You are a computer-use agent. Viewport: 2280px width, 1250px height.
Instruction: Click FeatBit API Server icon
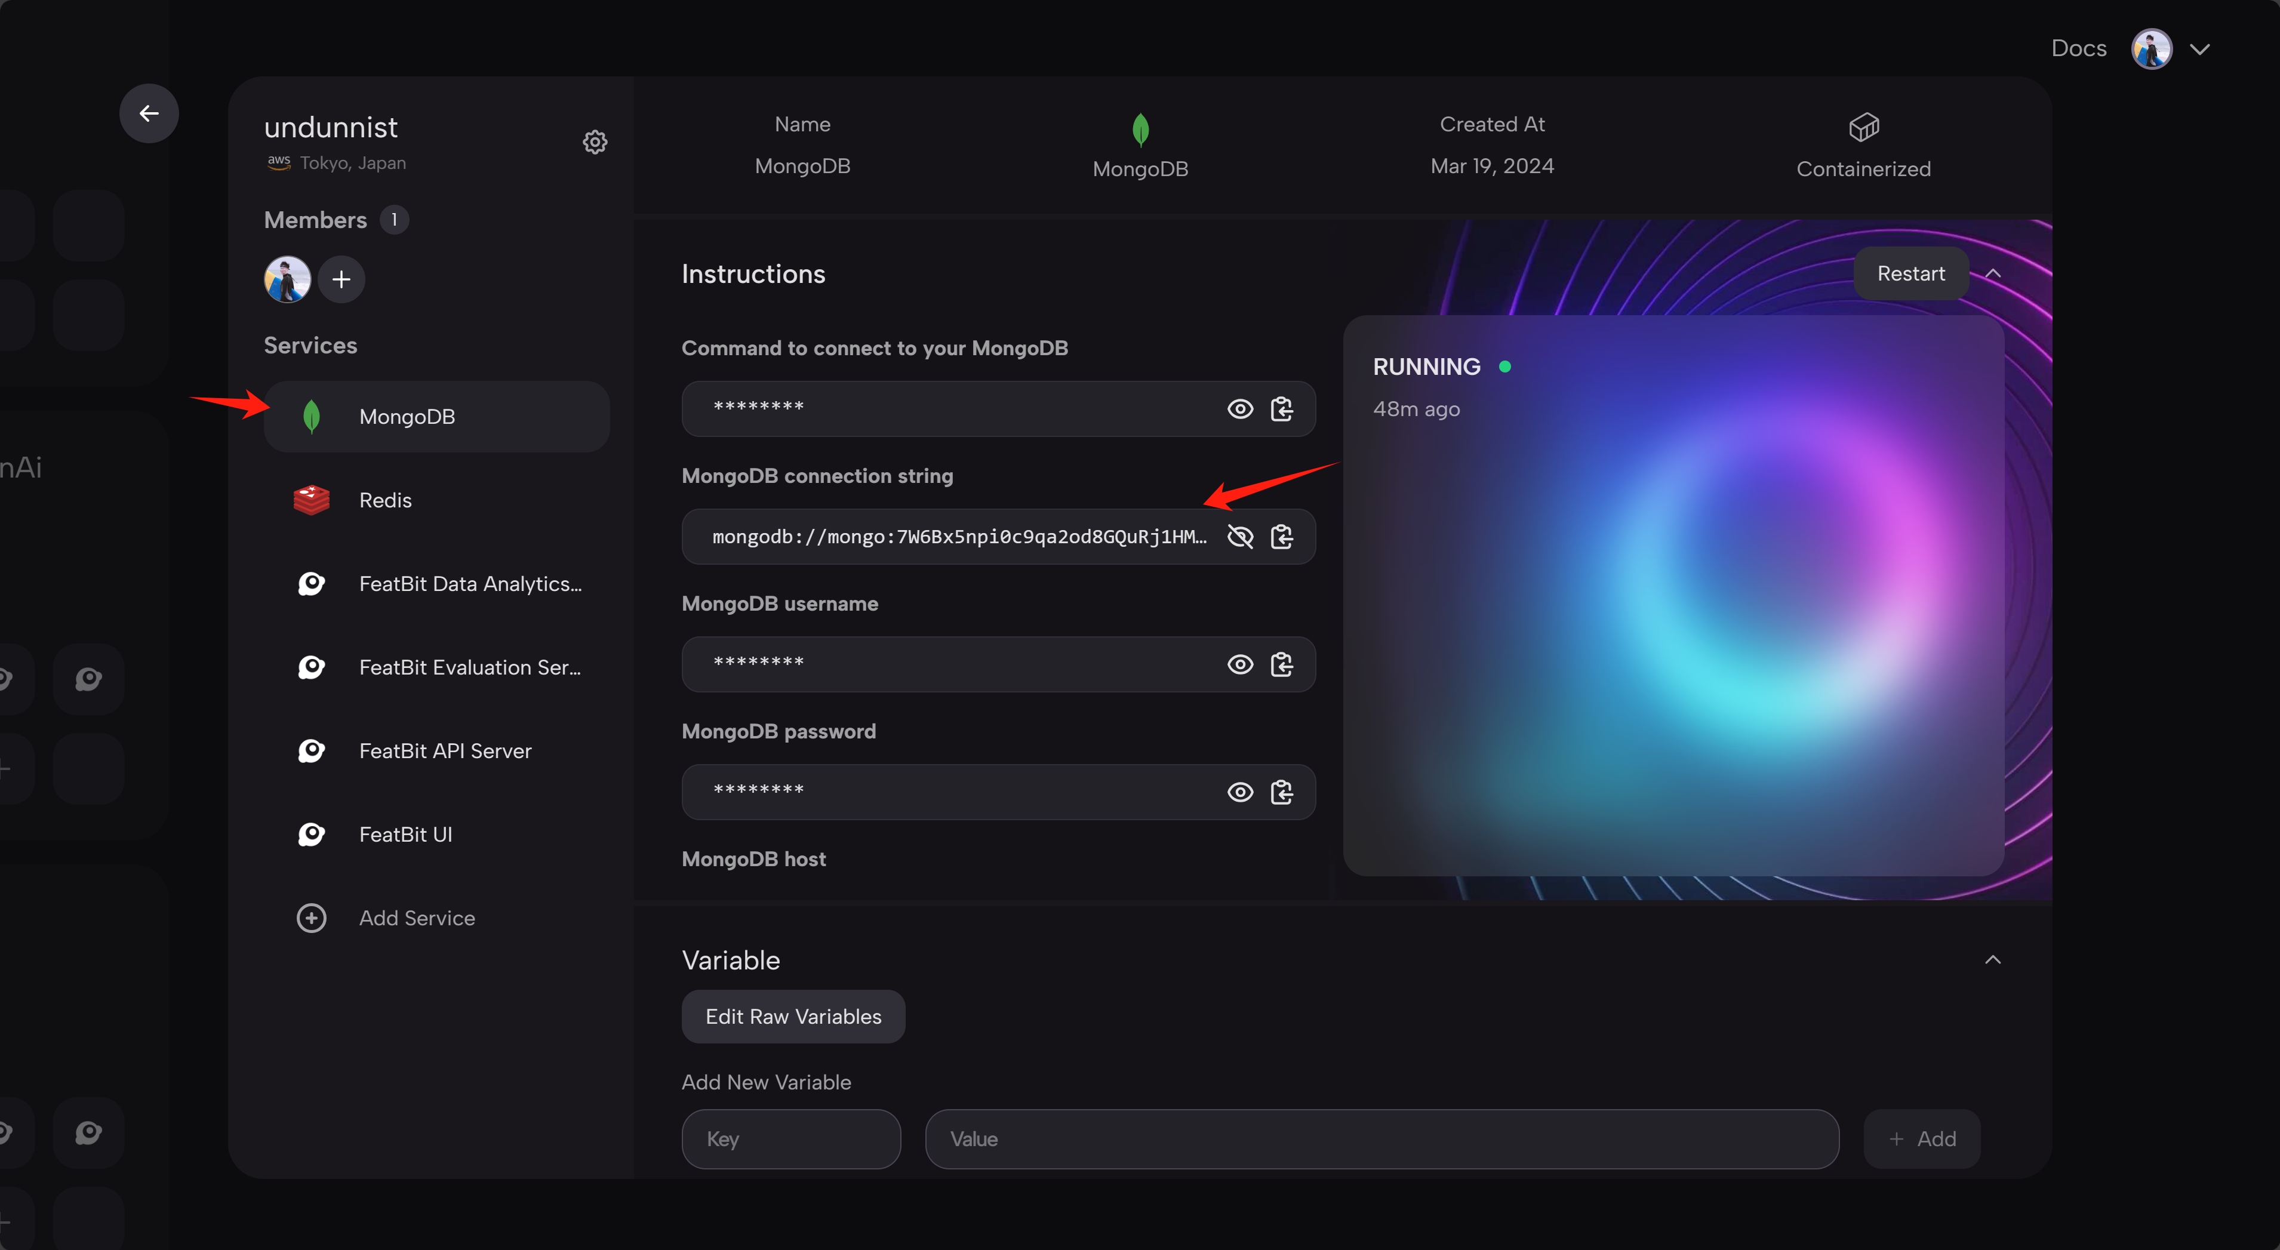[310, 751]
